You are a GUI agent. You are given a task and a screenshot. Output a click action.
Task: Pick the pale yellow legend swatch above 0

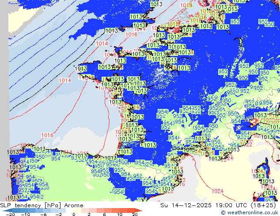point(77,210)
